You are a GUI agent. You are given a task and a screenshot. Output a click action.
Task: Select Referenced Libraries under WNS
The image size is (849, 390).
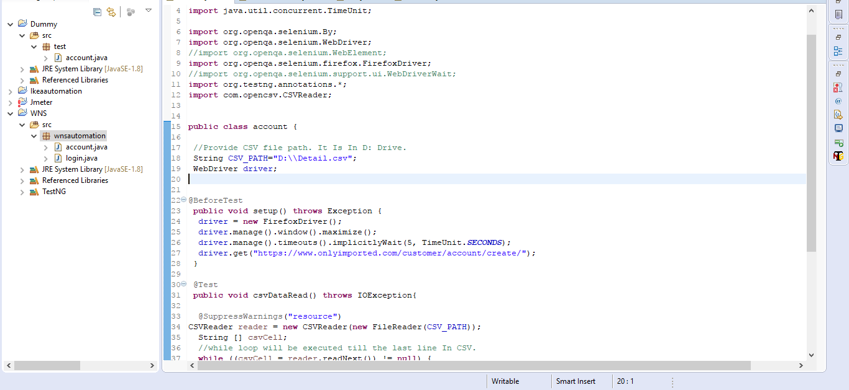(75, 180)
